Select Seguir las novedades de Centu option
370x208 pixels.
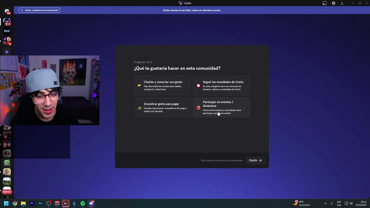221,86
